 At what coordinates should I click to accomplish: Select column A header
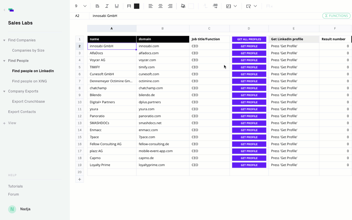(112, 28)
